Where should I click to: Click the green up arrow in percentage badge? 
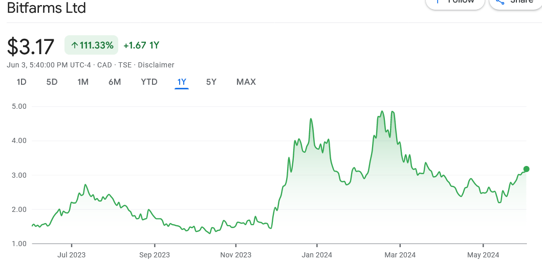(x=75, y=45)
